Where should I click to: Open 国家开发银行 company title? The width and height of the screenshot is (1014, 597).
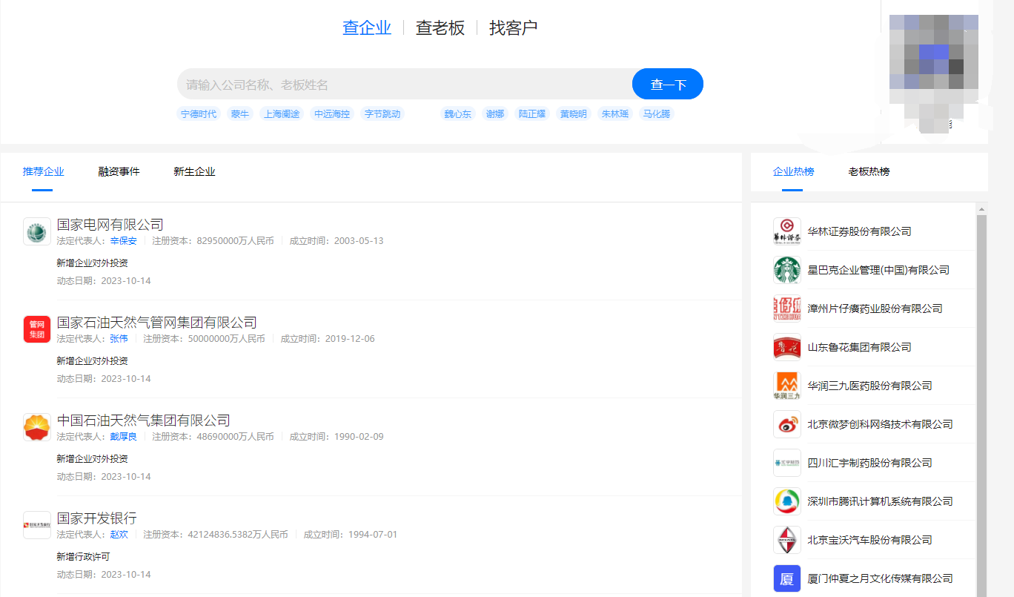97,518
